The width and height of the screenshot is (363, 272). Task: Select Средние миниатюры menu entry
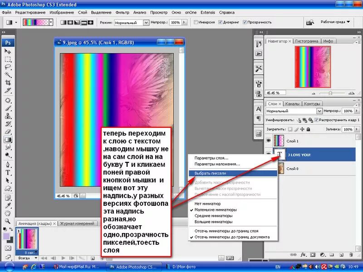(x=213, y=216)
